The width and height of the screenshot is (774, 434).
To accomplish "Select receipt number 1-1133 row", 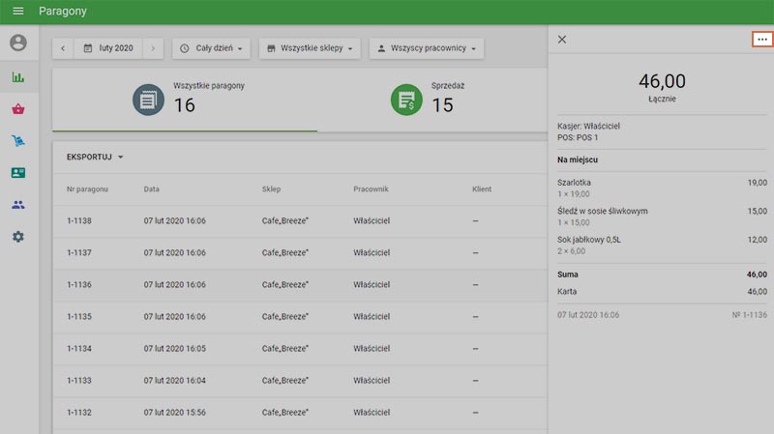I will 290,381.
